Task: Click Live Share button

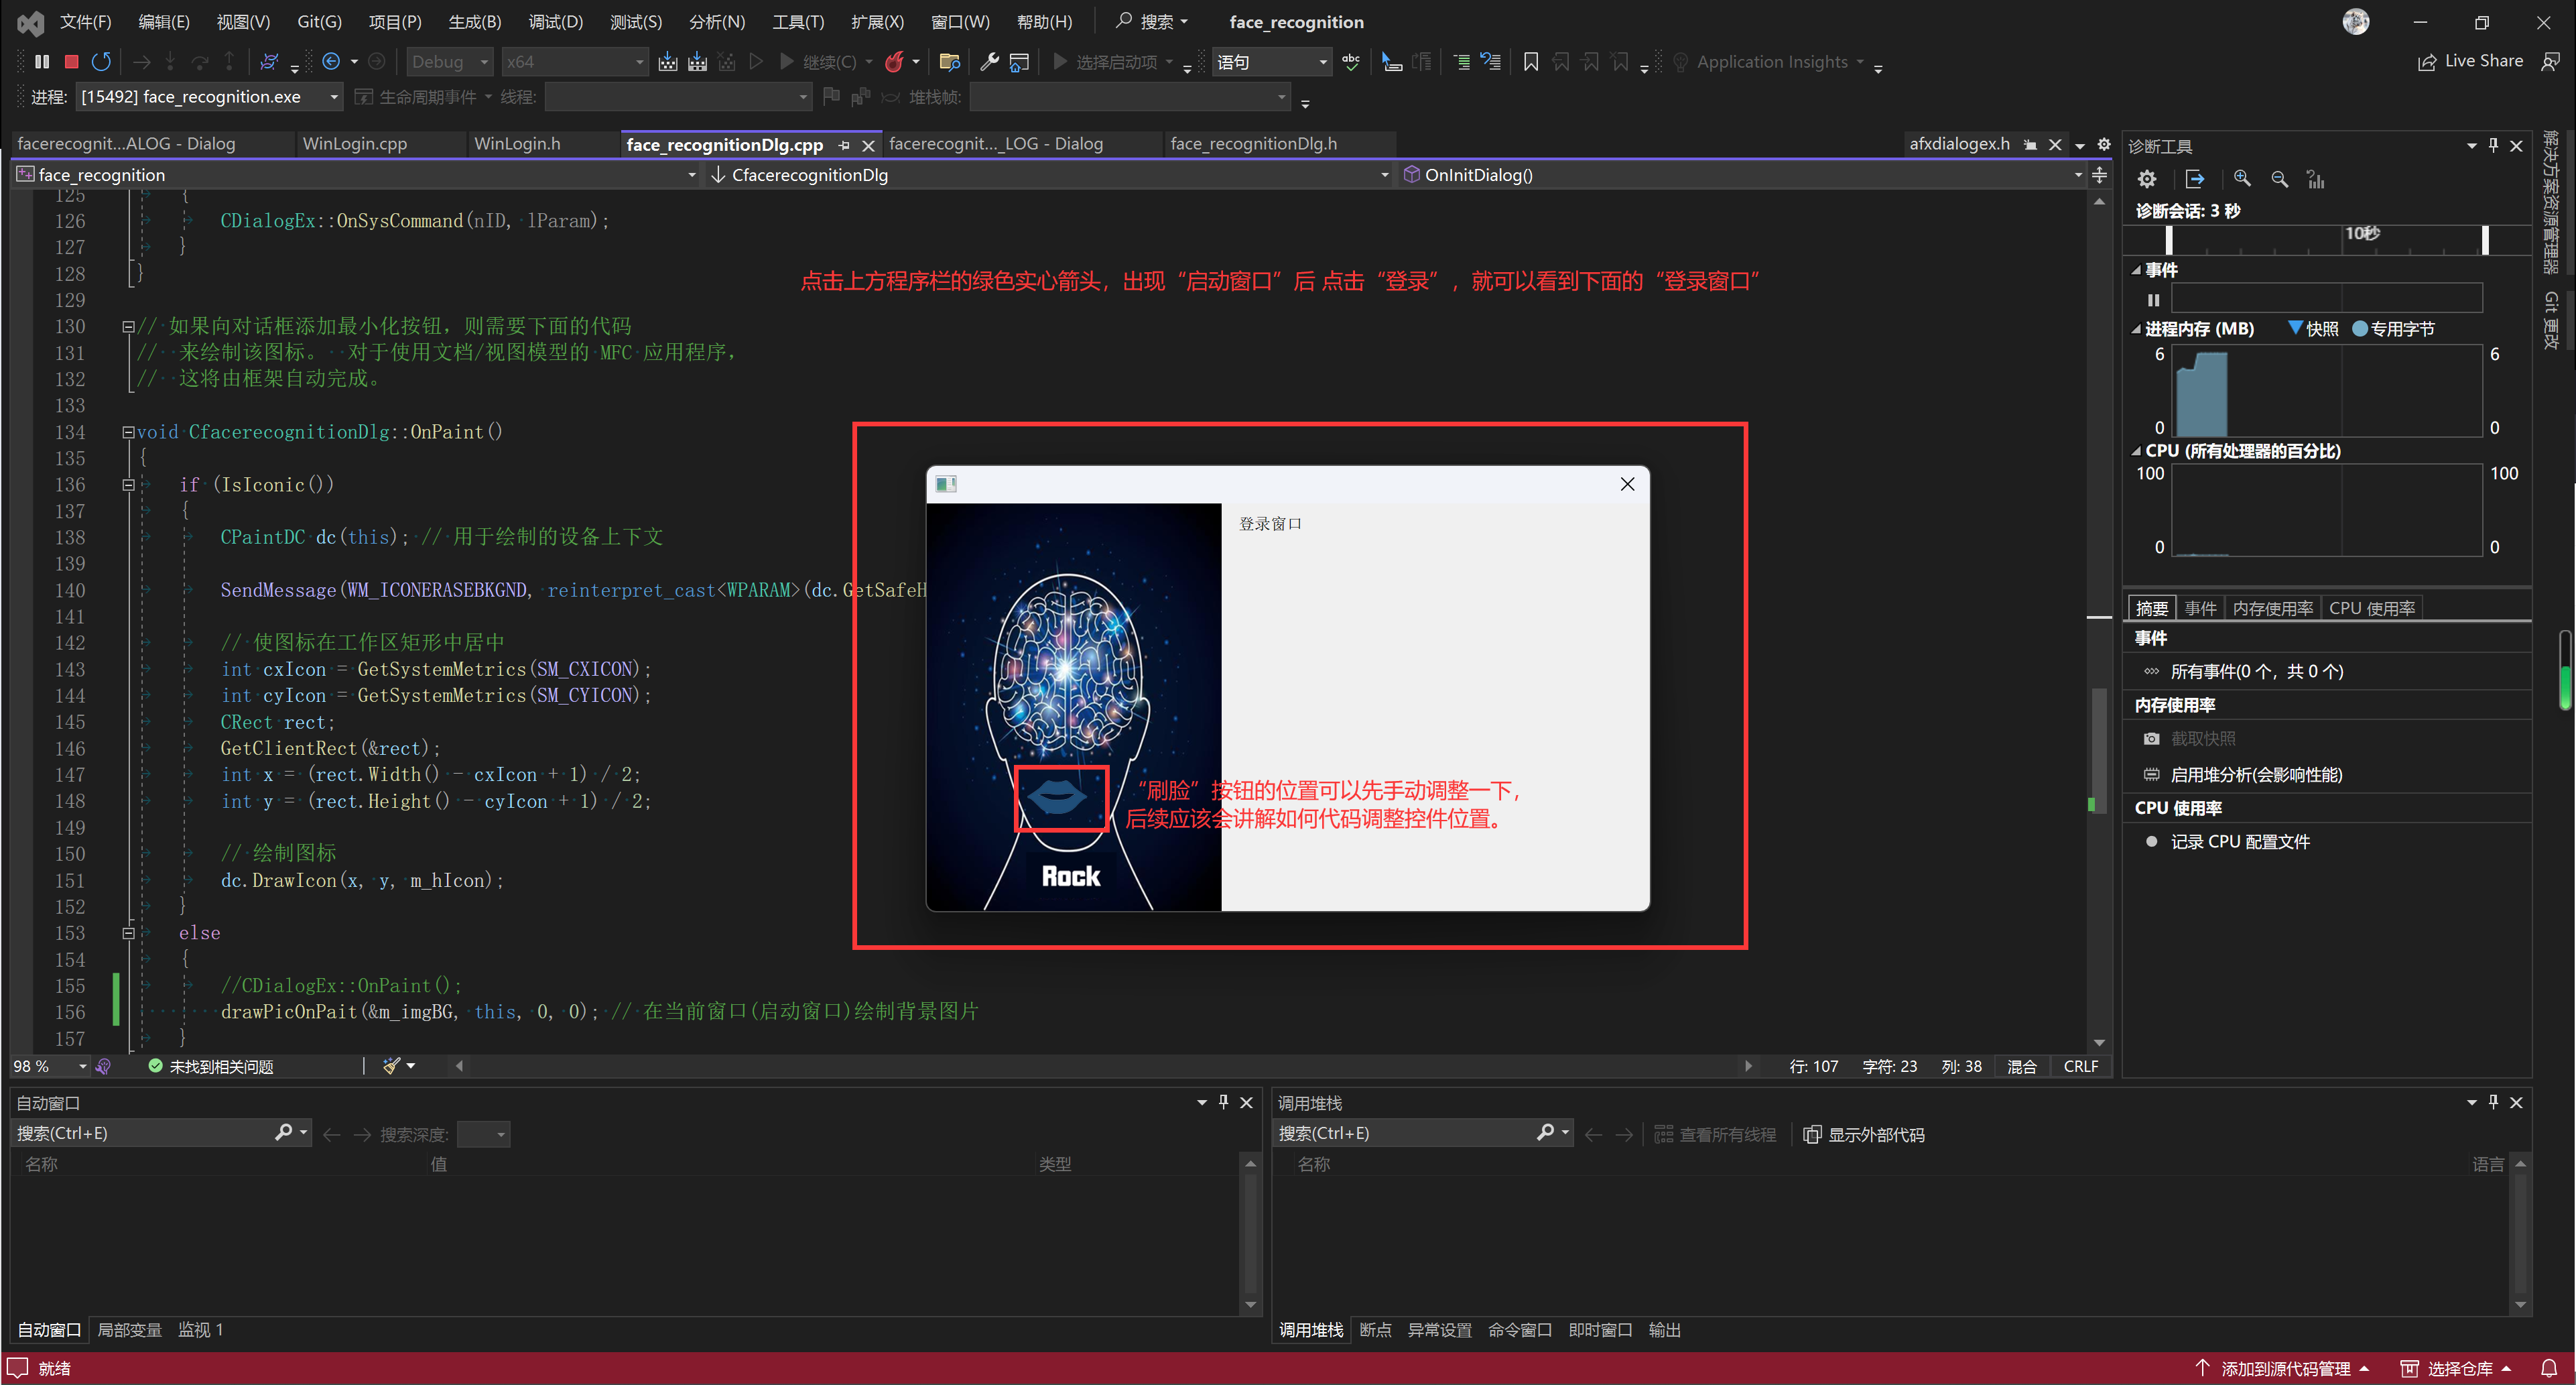Action: [x=2470, y=62]
